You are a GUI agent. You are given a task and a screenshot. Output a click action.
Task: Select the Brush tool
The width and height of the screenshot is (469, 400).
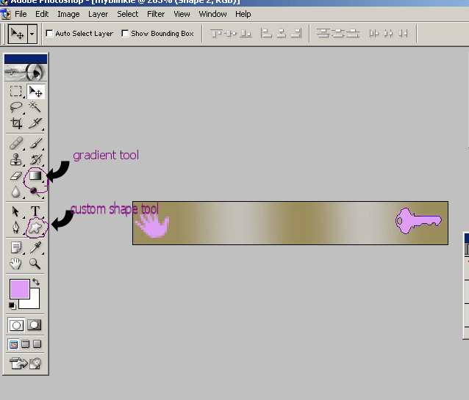(x=35, y=143)
